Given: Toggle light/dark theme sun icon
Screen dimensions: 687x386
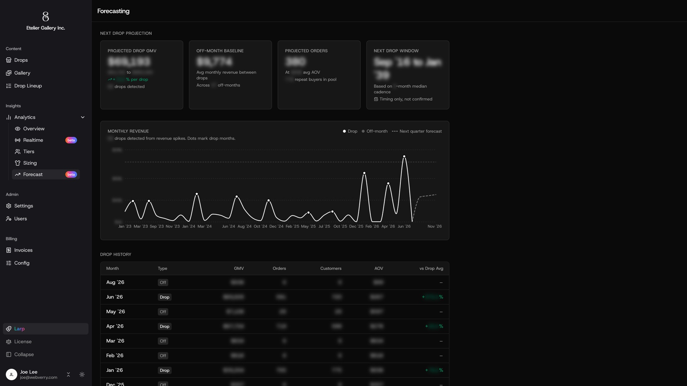Looking at the screenshot, I should [82, 375].
